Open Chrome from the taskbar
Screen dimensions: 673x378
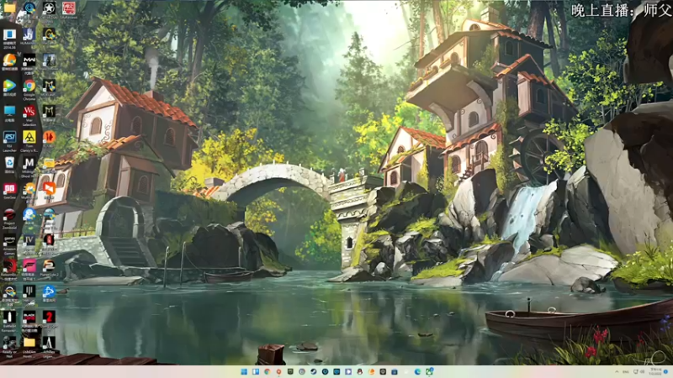268,371
